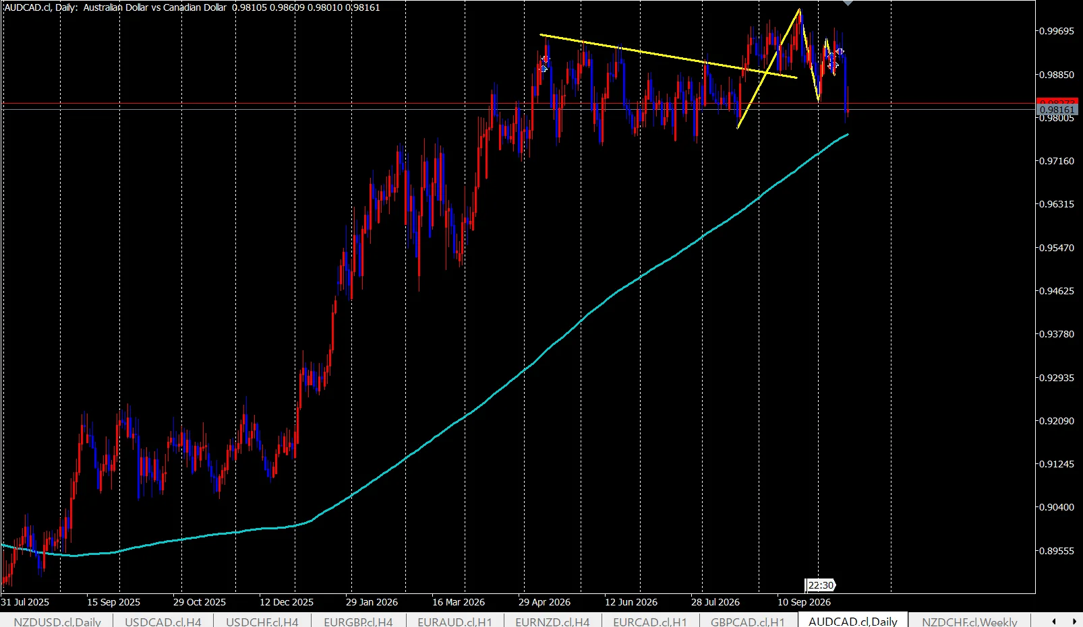Click the 0.92090 price axis label

[x=1057, y=421]
